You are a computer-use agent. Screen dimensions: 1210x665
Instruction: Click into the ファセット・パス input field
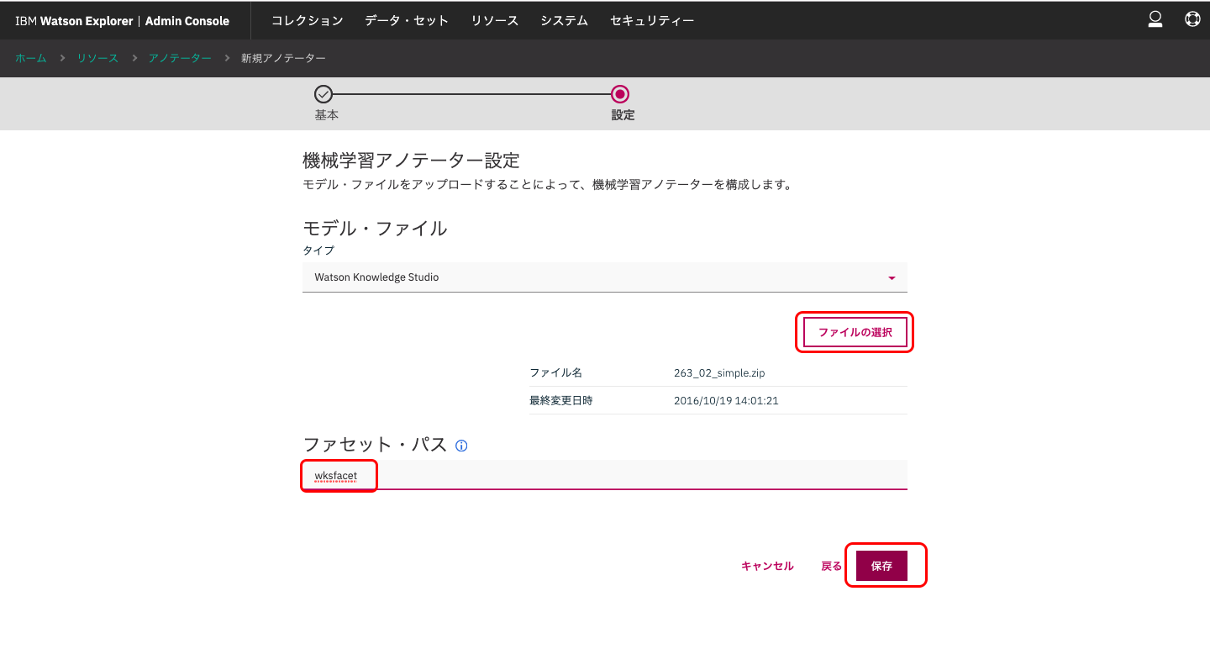point(605,474)
